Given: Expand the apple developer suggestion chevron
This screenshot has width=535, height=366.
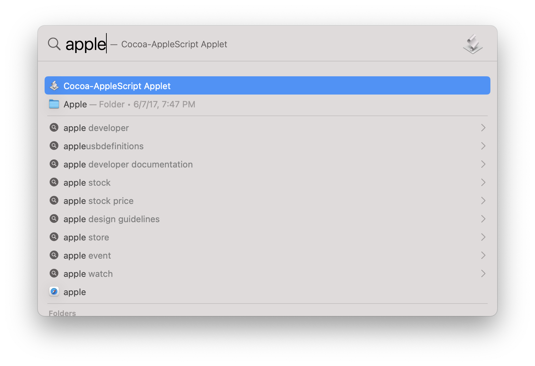Looking at the screenshot, I should pyautogui.click(x=483, y=128).
